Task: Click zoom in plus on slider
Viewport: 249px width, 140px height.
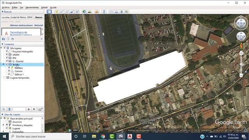Action: click(x=241, y=53)
